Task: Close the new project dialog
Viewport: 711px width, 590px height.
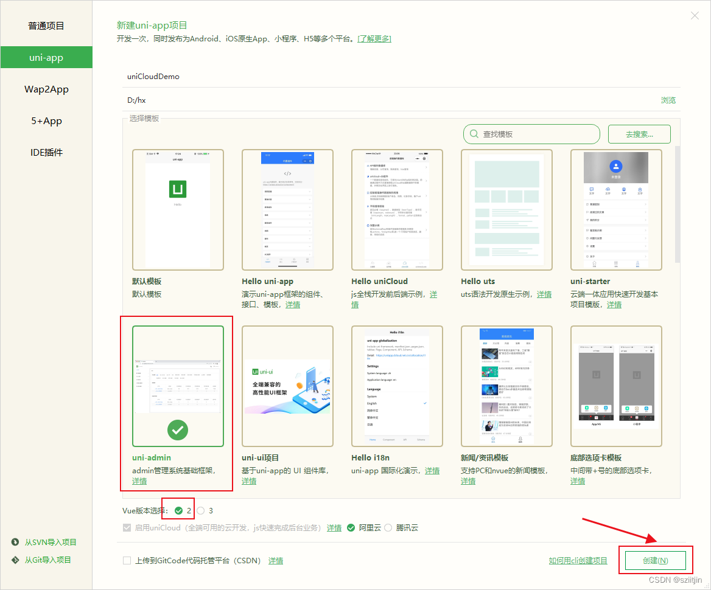Action: click(x=694, y=16)
